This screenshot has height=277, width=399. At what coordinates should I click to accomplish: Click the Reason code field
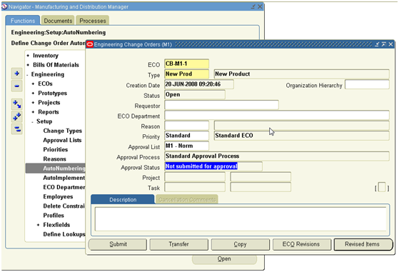coord(186,125)
